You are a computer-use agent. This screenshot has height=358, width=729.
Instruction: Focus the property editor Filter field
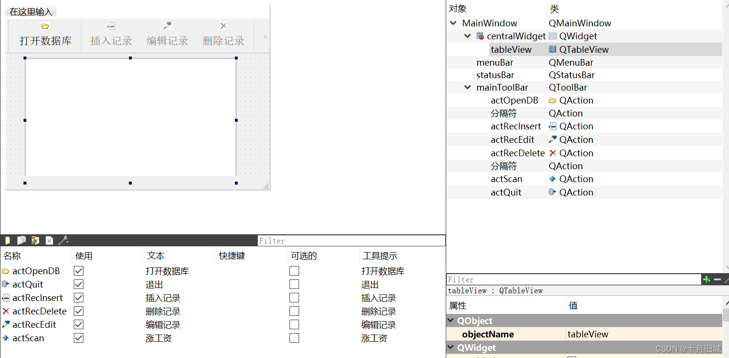(574, 279)
